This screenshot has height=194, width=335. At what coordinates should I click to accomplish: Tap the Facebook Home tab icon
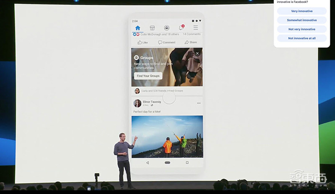point(137,28)
